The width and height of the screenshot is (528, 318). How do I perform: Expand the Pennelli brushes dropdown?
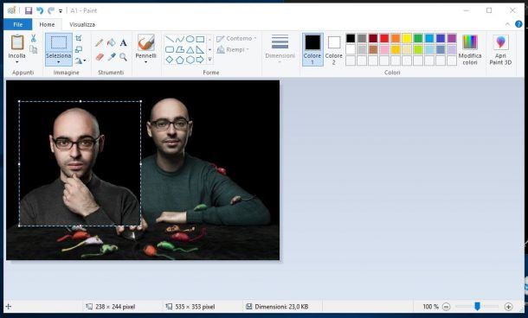click(145, 62)
